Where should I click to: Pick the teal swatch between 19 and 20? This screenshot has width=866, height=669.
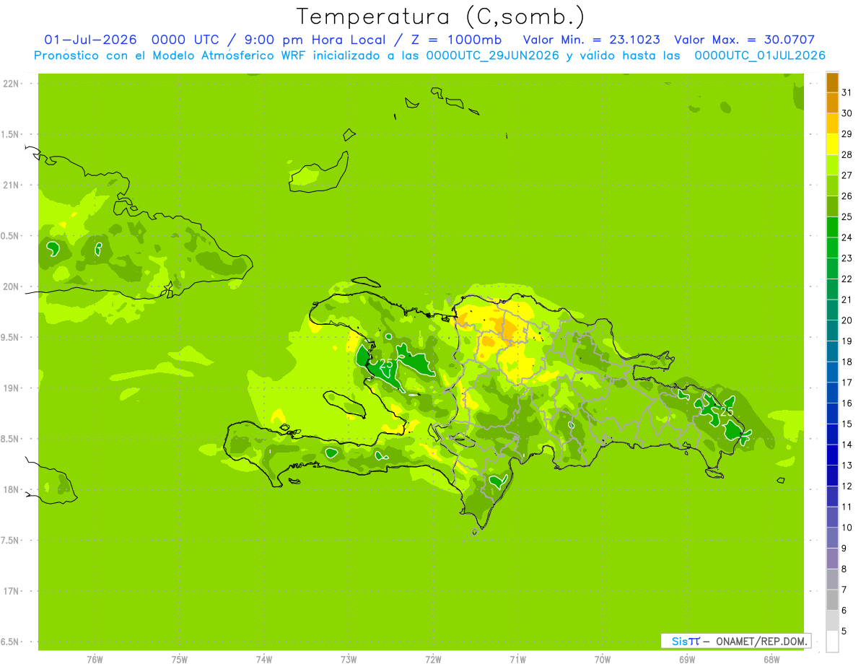pos(832,331)
